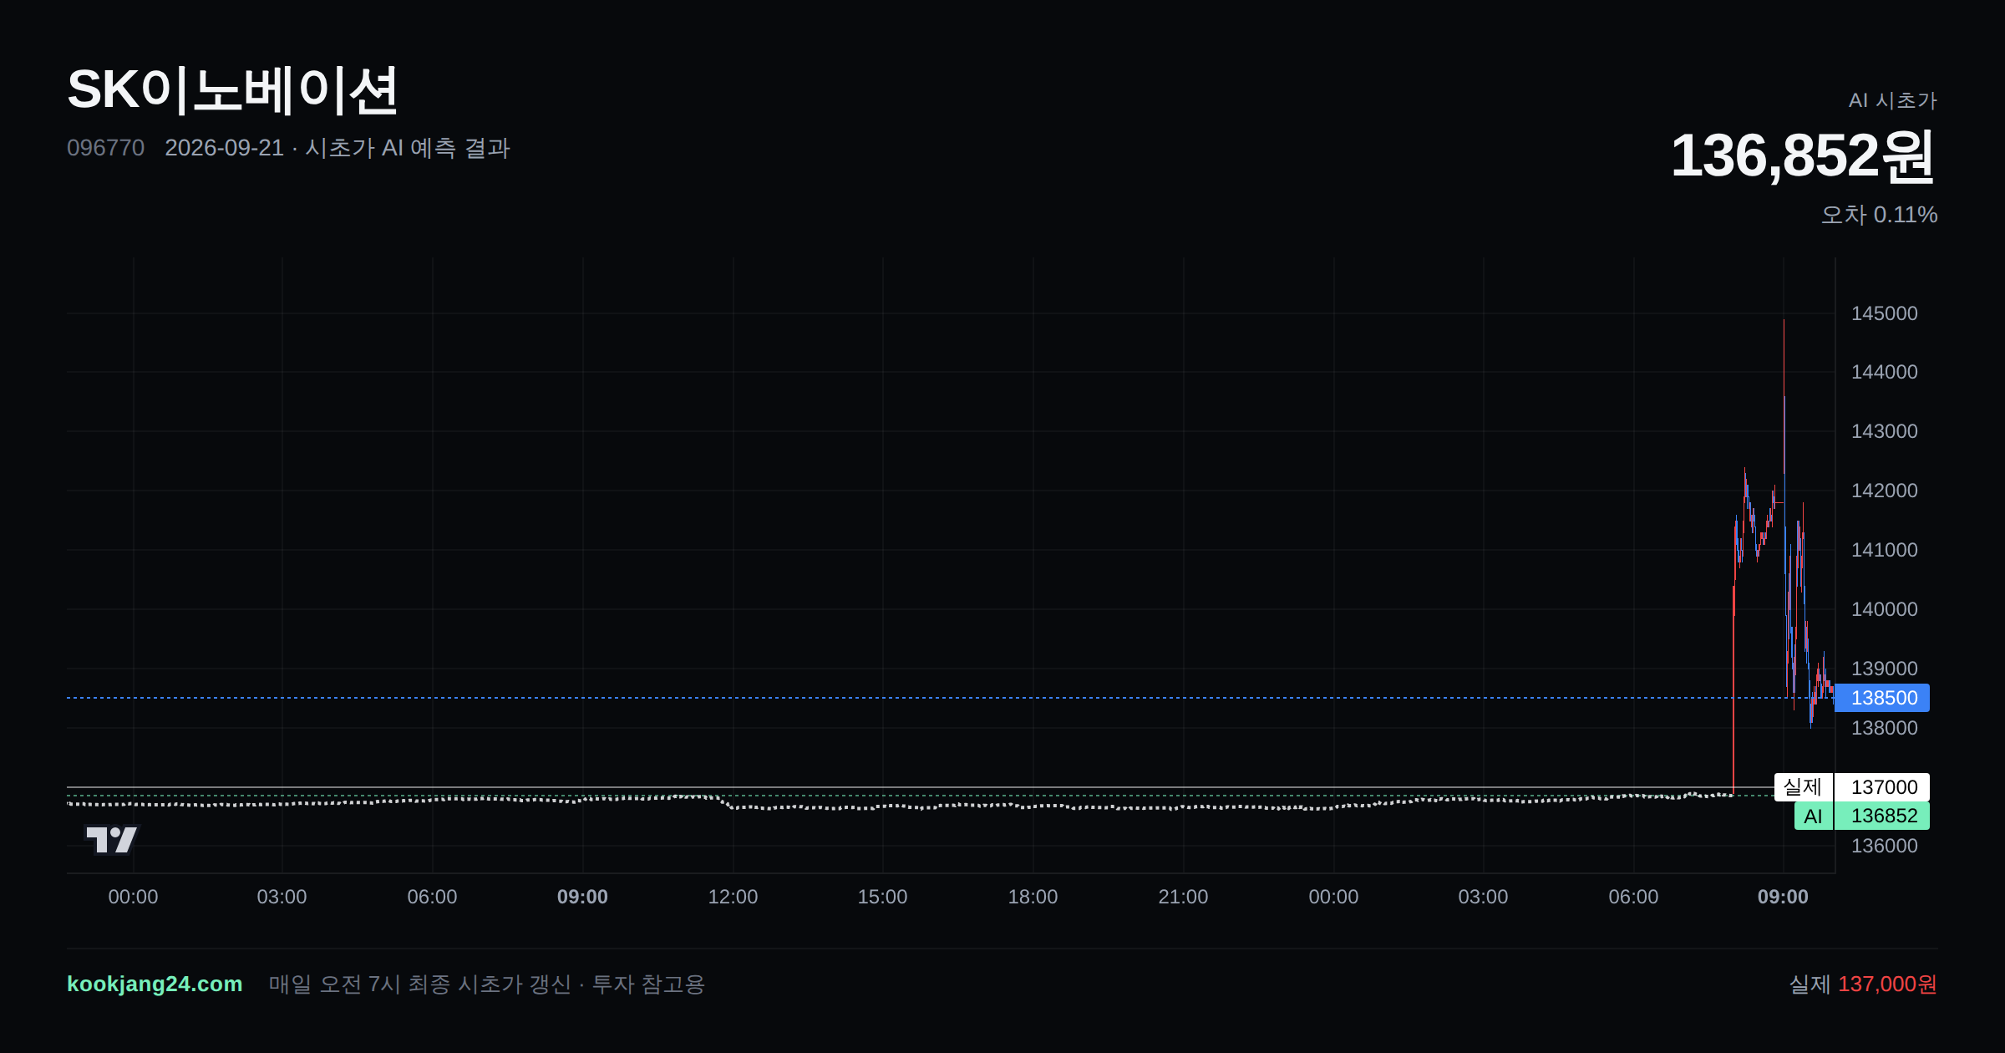Click the 136000 price axis label
Viewport: 2005px width, 1053px height.
[1884, 846]
